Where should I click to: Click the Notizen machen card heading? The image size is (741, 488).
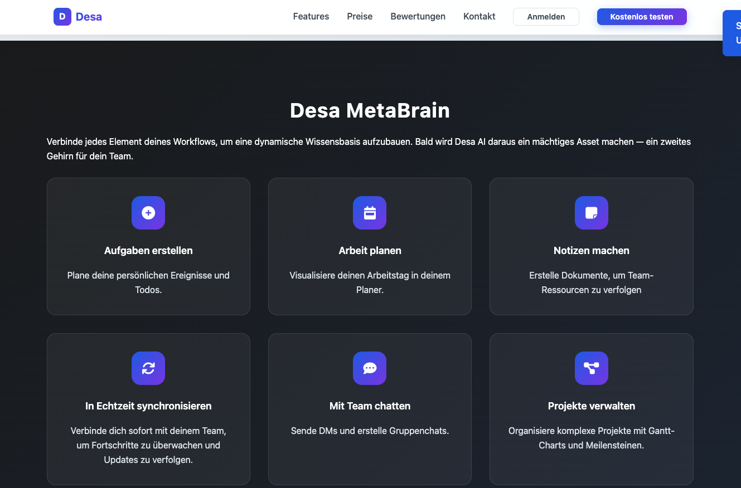pos(591,251)
